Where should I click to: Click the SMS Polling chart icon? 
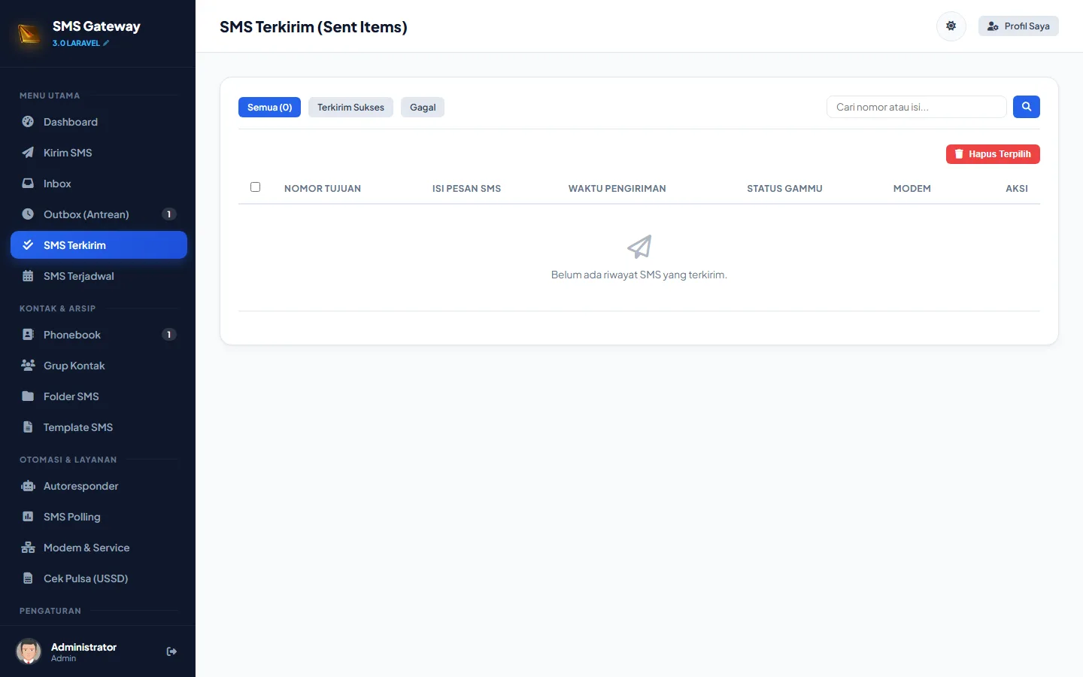click(28, 517)
